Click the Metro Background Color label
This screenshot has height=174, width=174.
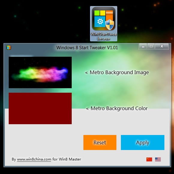(x=117, y=108)
